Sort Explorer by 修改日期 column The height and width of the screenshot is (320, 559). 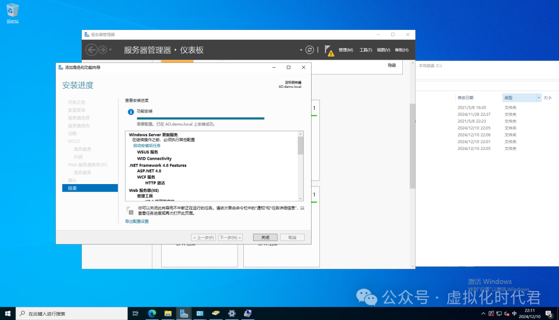pyautogui.click(x=465, y=98)
